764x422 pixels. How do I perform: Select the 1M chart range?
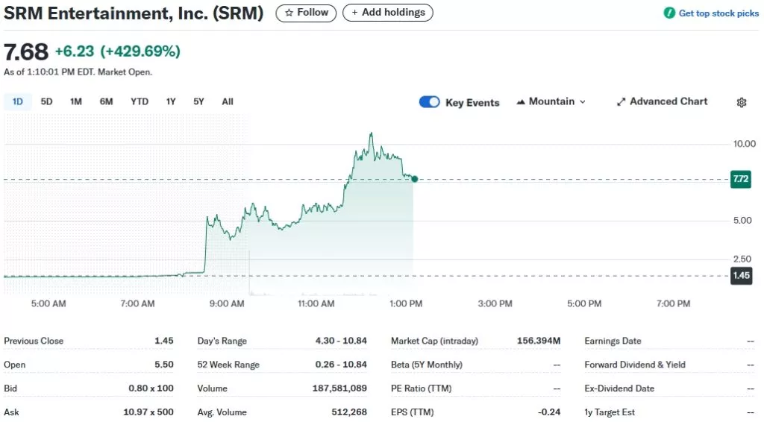coord(75,101)
